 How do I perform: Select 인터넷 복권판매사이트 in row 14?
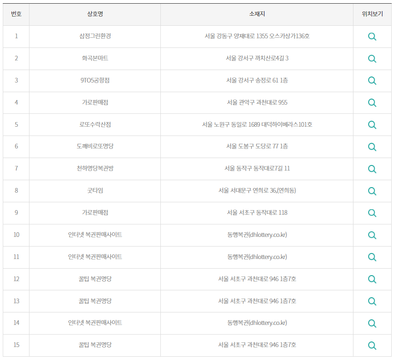click(95, 323)
